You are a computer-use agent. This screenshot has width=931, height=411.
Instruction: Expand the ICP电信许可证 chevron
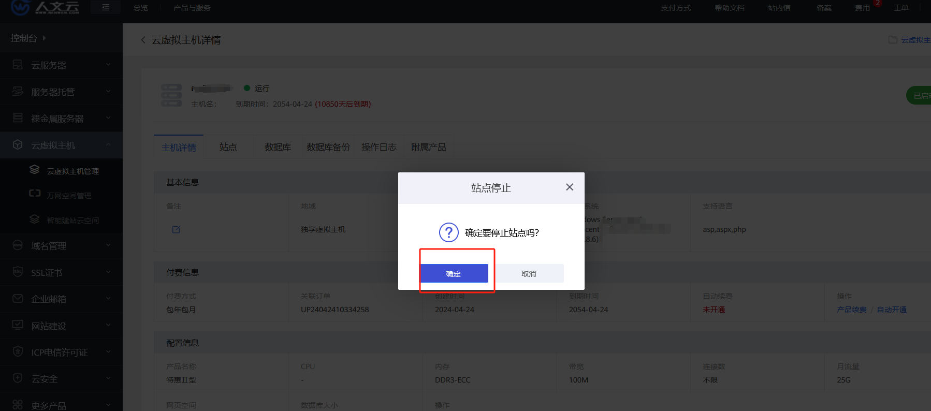(x=108, y=352)
